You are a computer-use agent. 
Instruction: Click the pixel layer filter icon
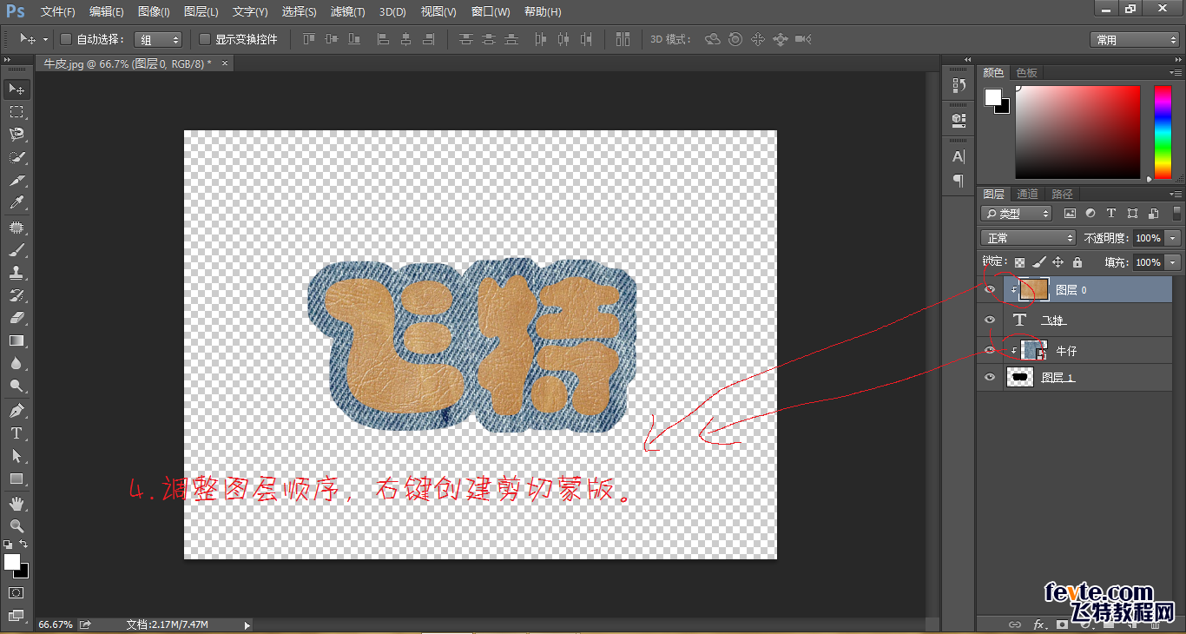1070,213
